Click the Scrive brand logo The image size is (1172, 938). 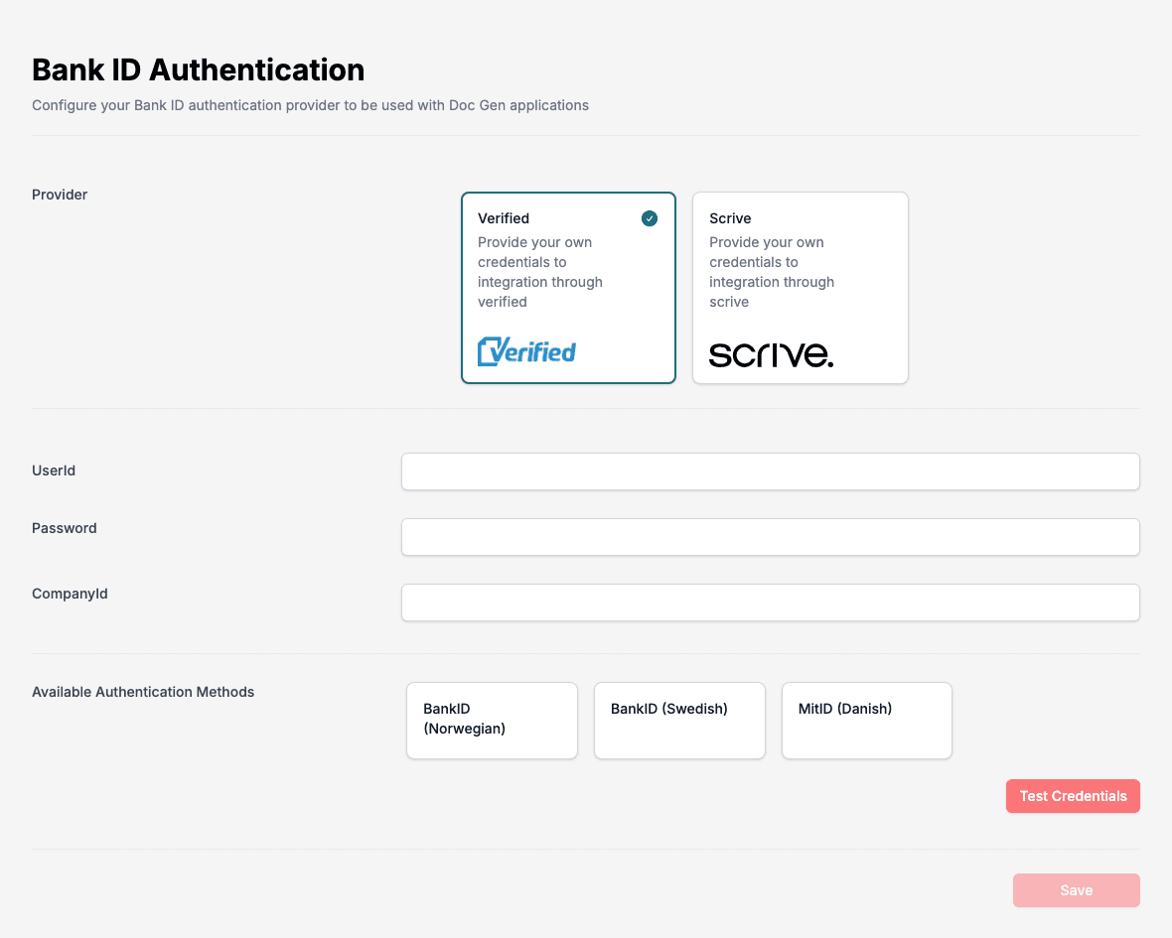point(771,354)
